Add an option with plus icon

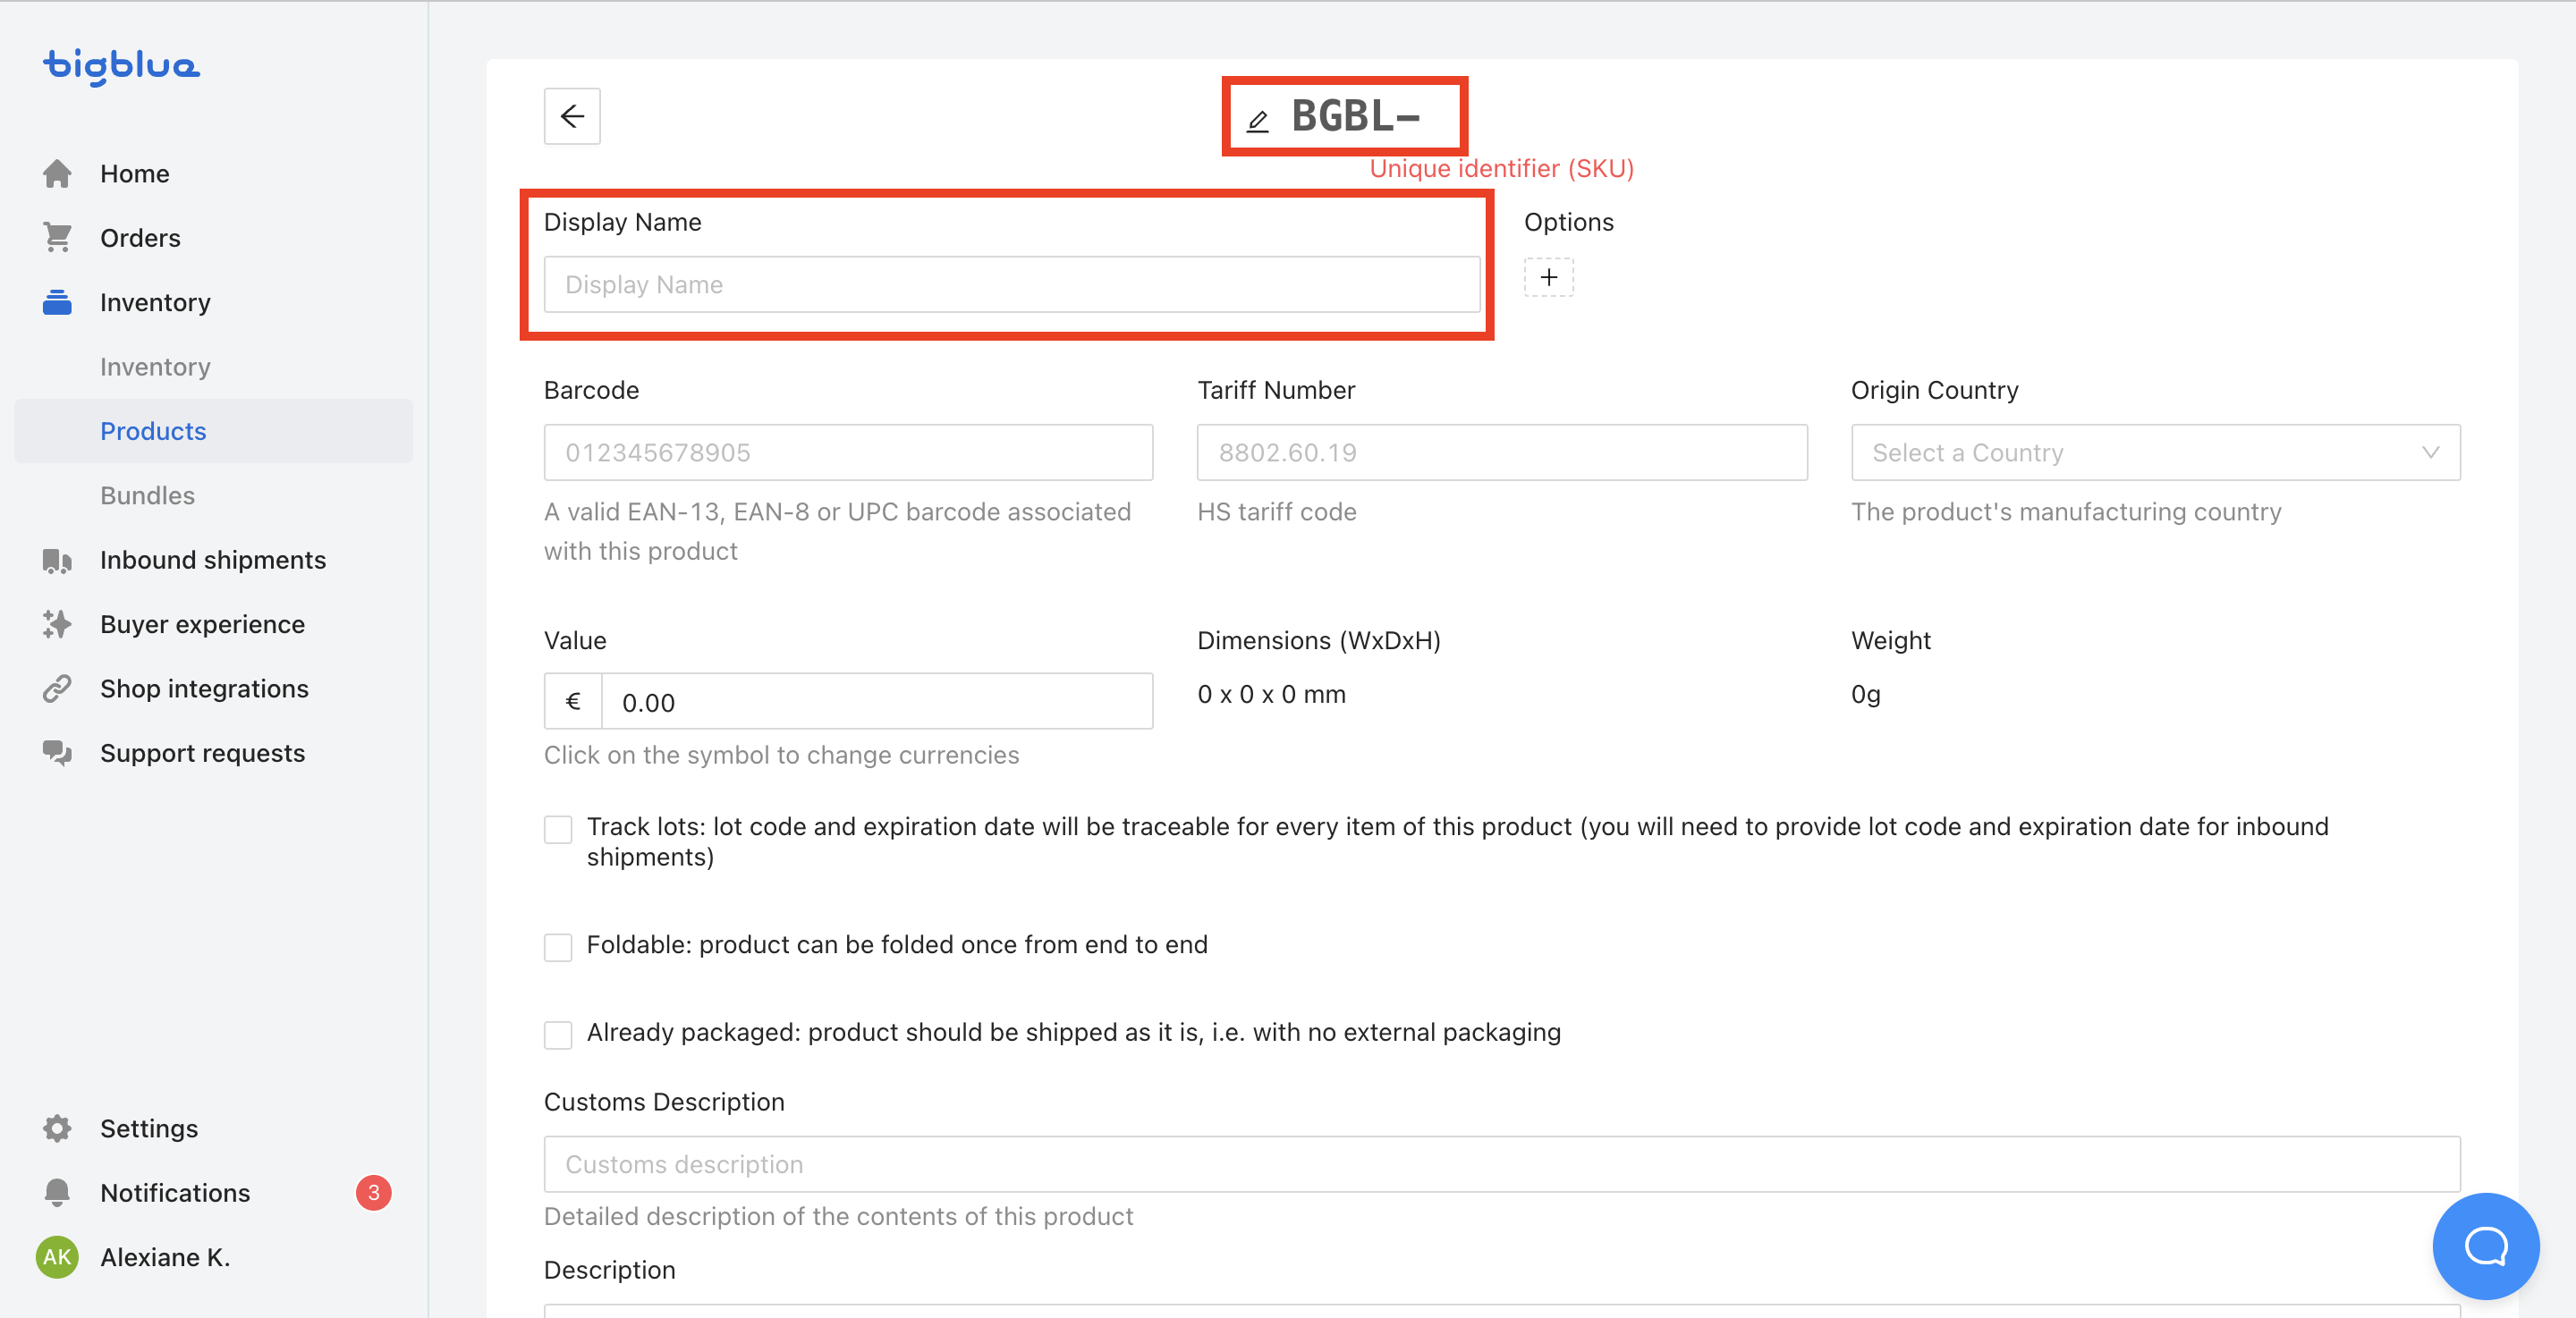point(1548,277)
